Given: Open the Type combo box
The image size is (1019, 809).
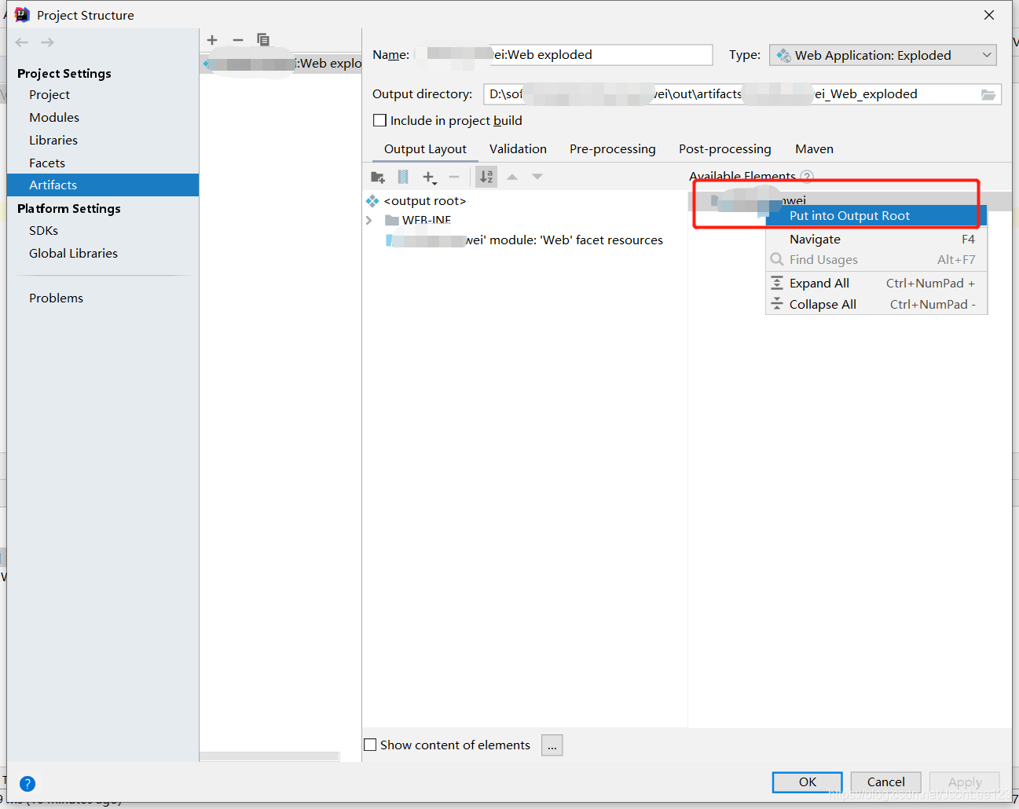Looking at the screenshot, I should [883, 55].
